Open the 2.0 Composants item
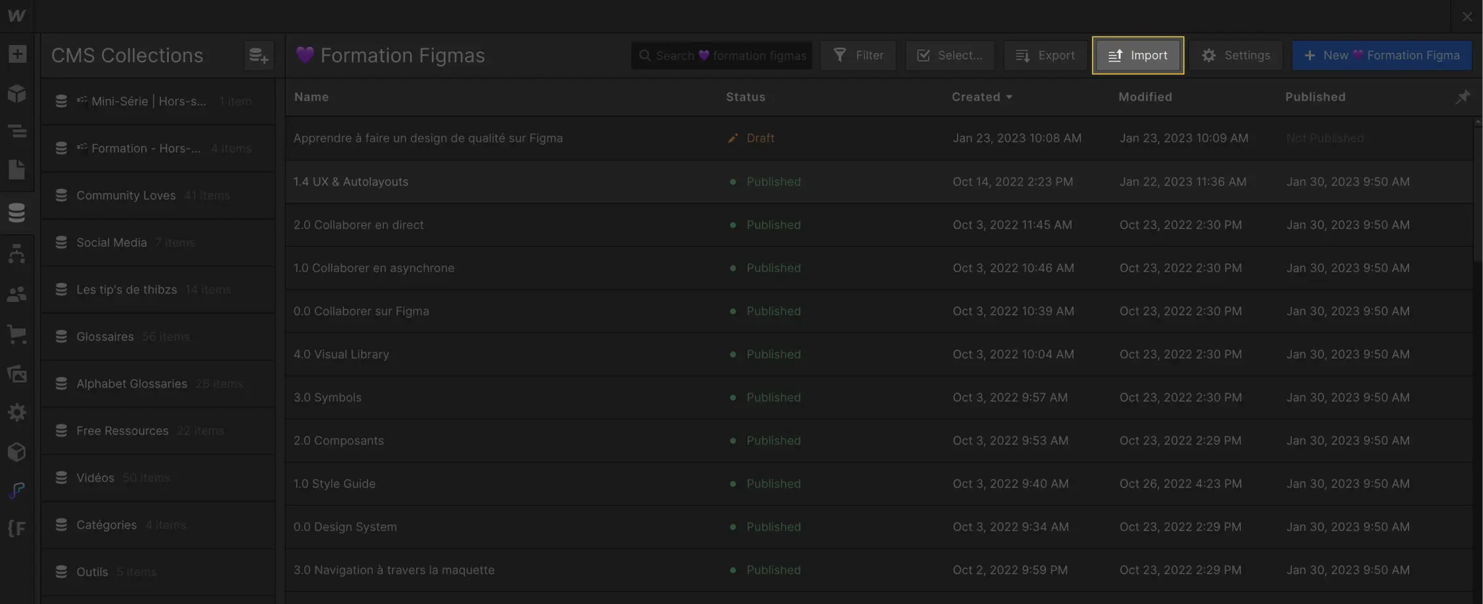The image size is (1483, 604). coord(879,441)
